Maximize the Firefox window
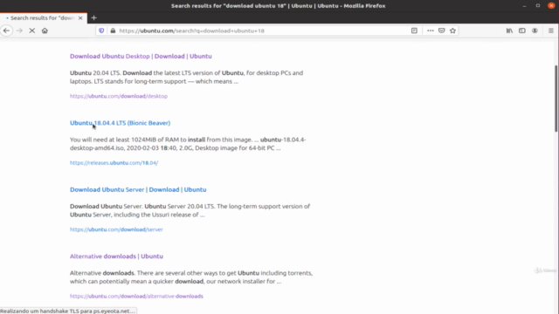 click(x=538, y=6)
